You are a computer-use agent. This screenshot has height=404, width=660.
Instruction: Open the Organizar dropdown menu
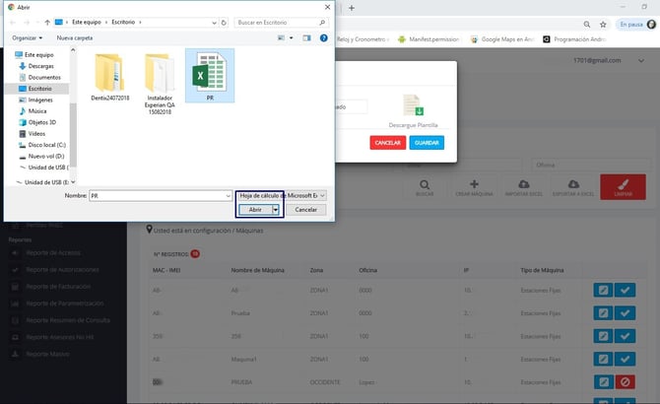coord(30,37)
